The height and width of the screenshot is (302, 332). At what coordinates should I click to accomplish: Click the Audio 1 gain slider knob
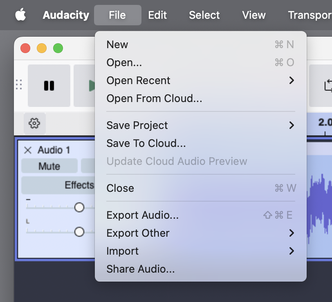point(79,207)
